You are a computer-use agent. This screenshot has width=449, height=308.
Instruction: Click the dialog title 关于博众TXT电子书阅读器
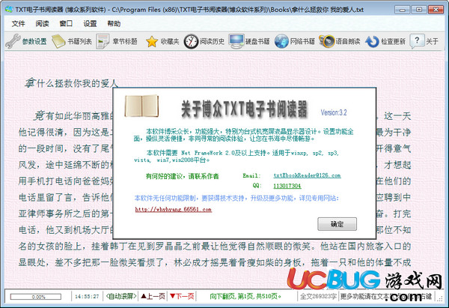pos(244,109)
